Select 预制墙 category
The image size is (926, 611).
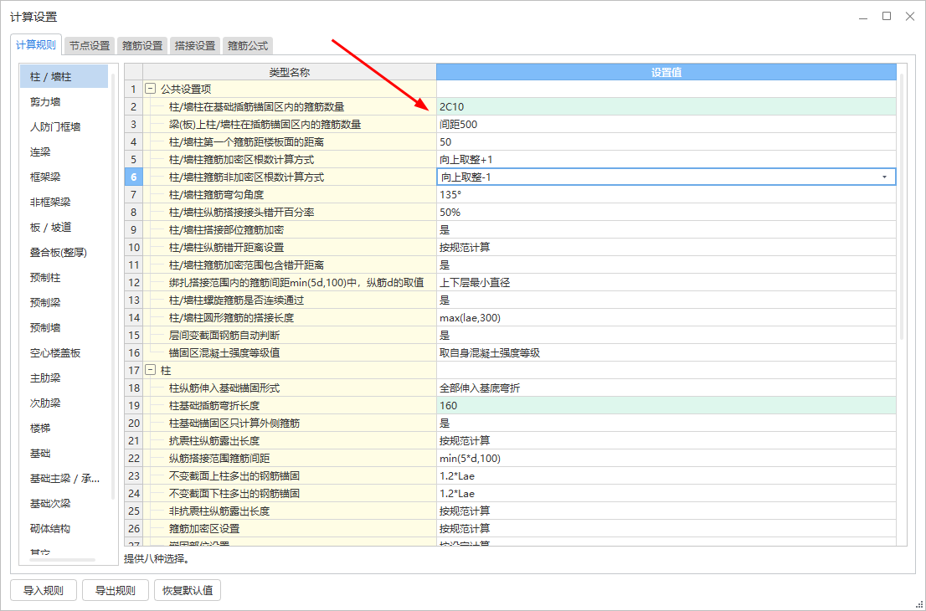point(64,327)
